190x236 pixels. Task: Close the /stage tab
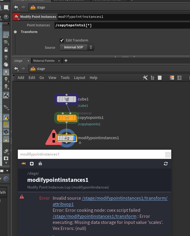(28, 61)
